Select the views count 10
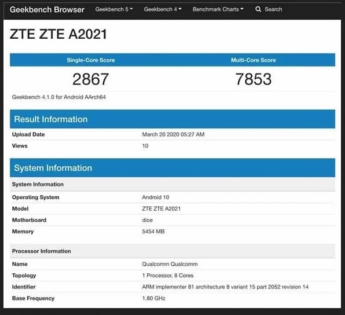Image resolution: width=345 pixels, height=315 pixels. (145, 146)
